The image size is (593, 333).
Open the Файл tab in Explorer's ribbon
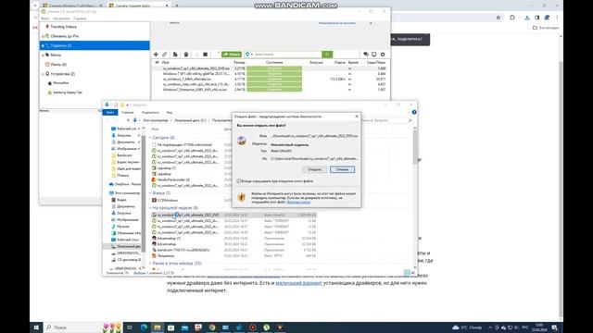click(x=110, y=113)
